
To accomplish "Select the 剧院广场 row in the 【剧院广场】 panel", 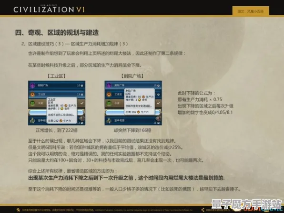I will tap(133, 85).
